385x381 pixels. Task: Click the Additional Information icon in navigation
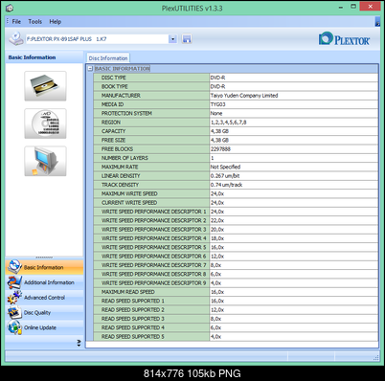point(14,282)
